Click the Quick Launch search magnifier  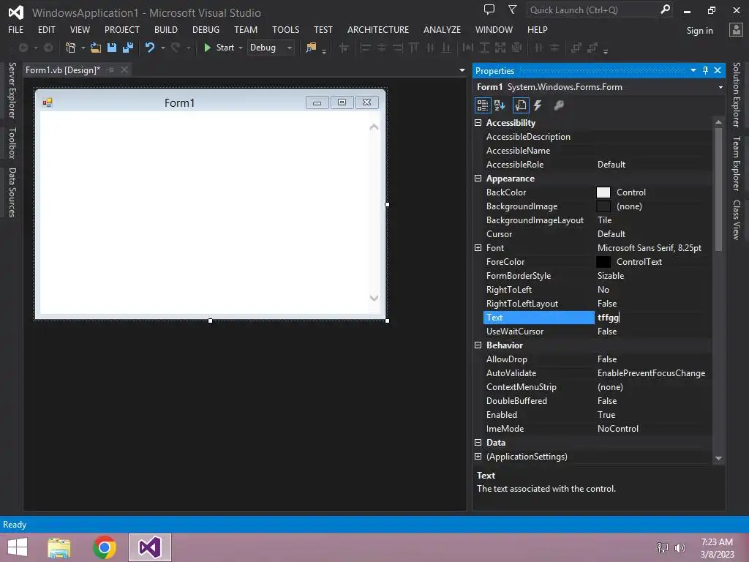click(x=665, y=9)
